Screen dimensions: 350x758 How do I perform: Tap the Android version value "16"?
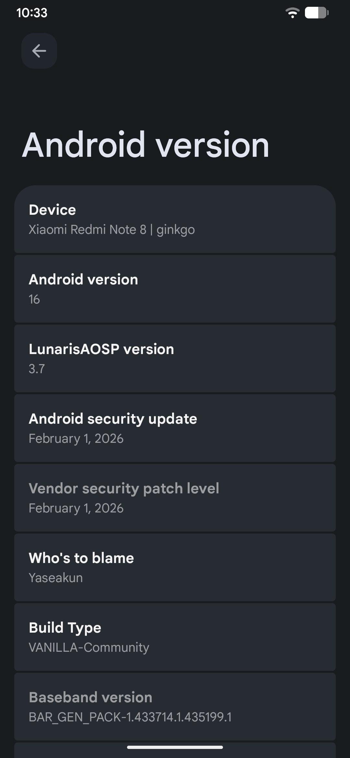(34, 299)
